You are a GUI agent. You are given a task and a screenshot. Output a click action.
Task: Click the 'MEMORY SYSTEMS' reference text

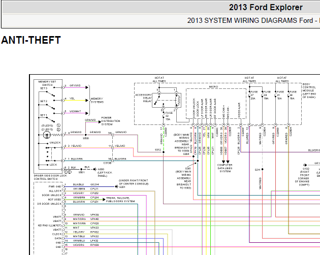click(x=97, y=100)
